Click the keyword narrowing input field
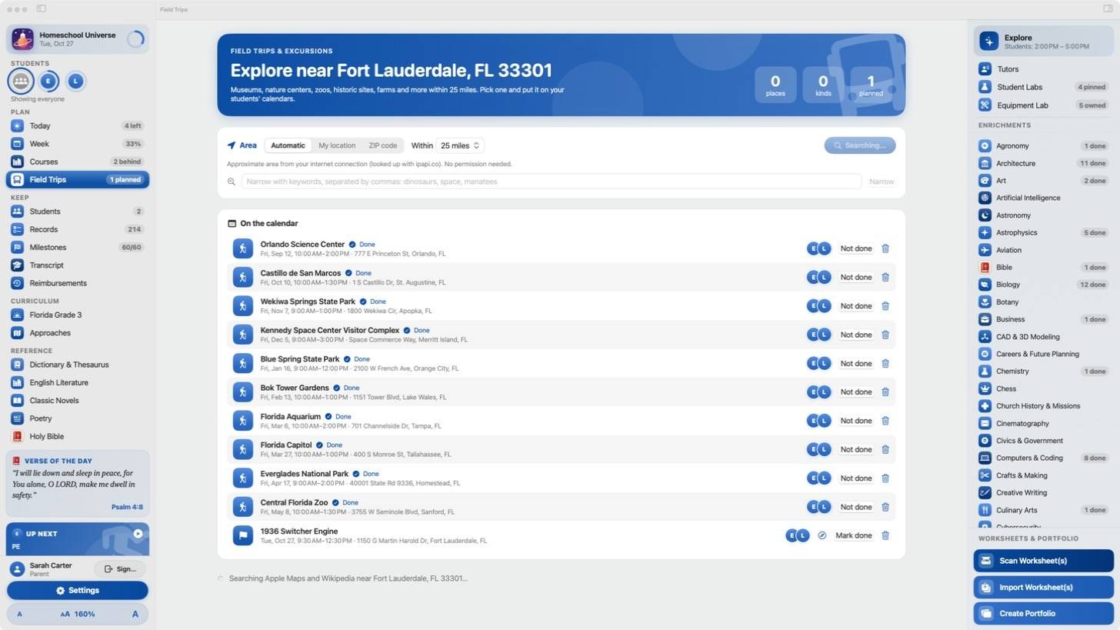The height and width of the screenshot is (630, 1120). (x=551, y=182)
